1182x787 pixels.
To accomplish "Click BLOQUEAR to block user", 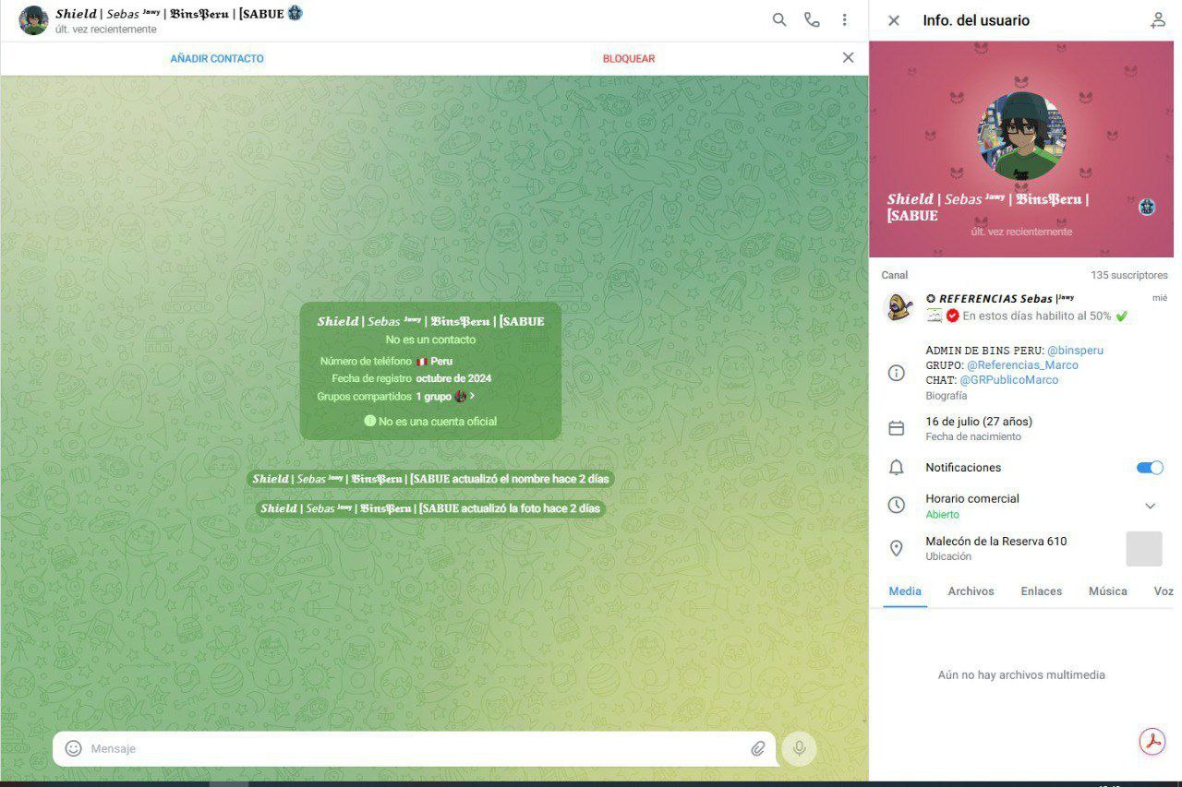I will coord(629,58).
